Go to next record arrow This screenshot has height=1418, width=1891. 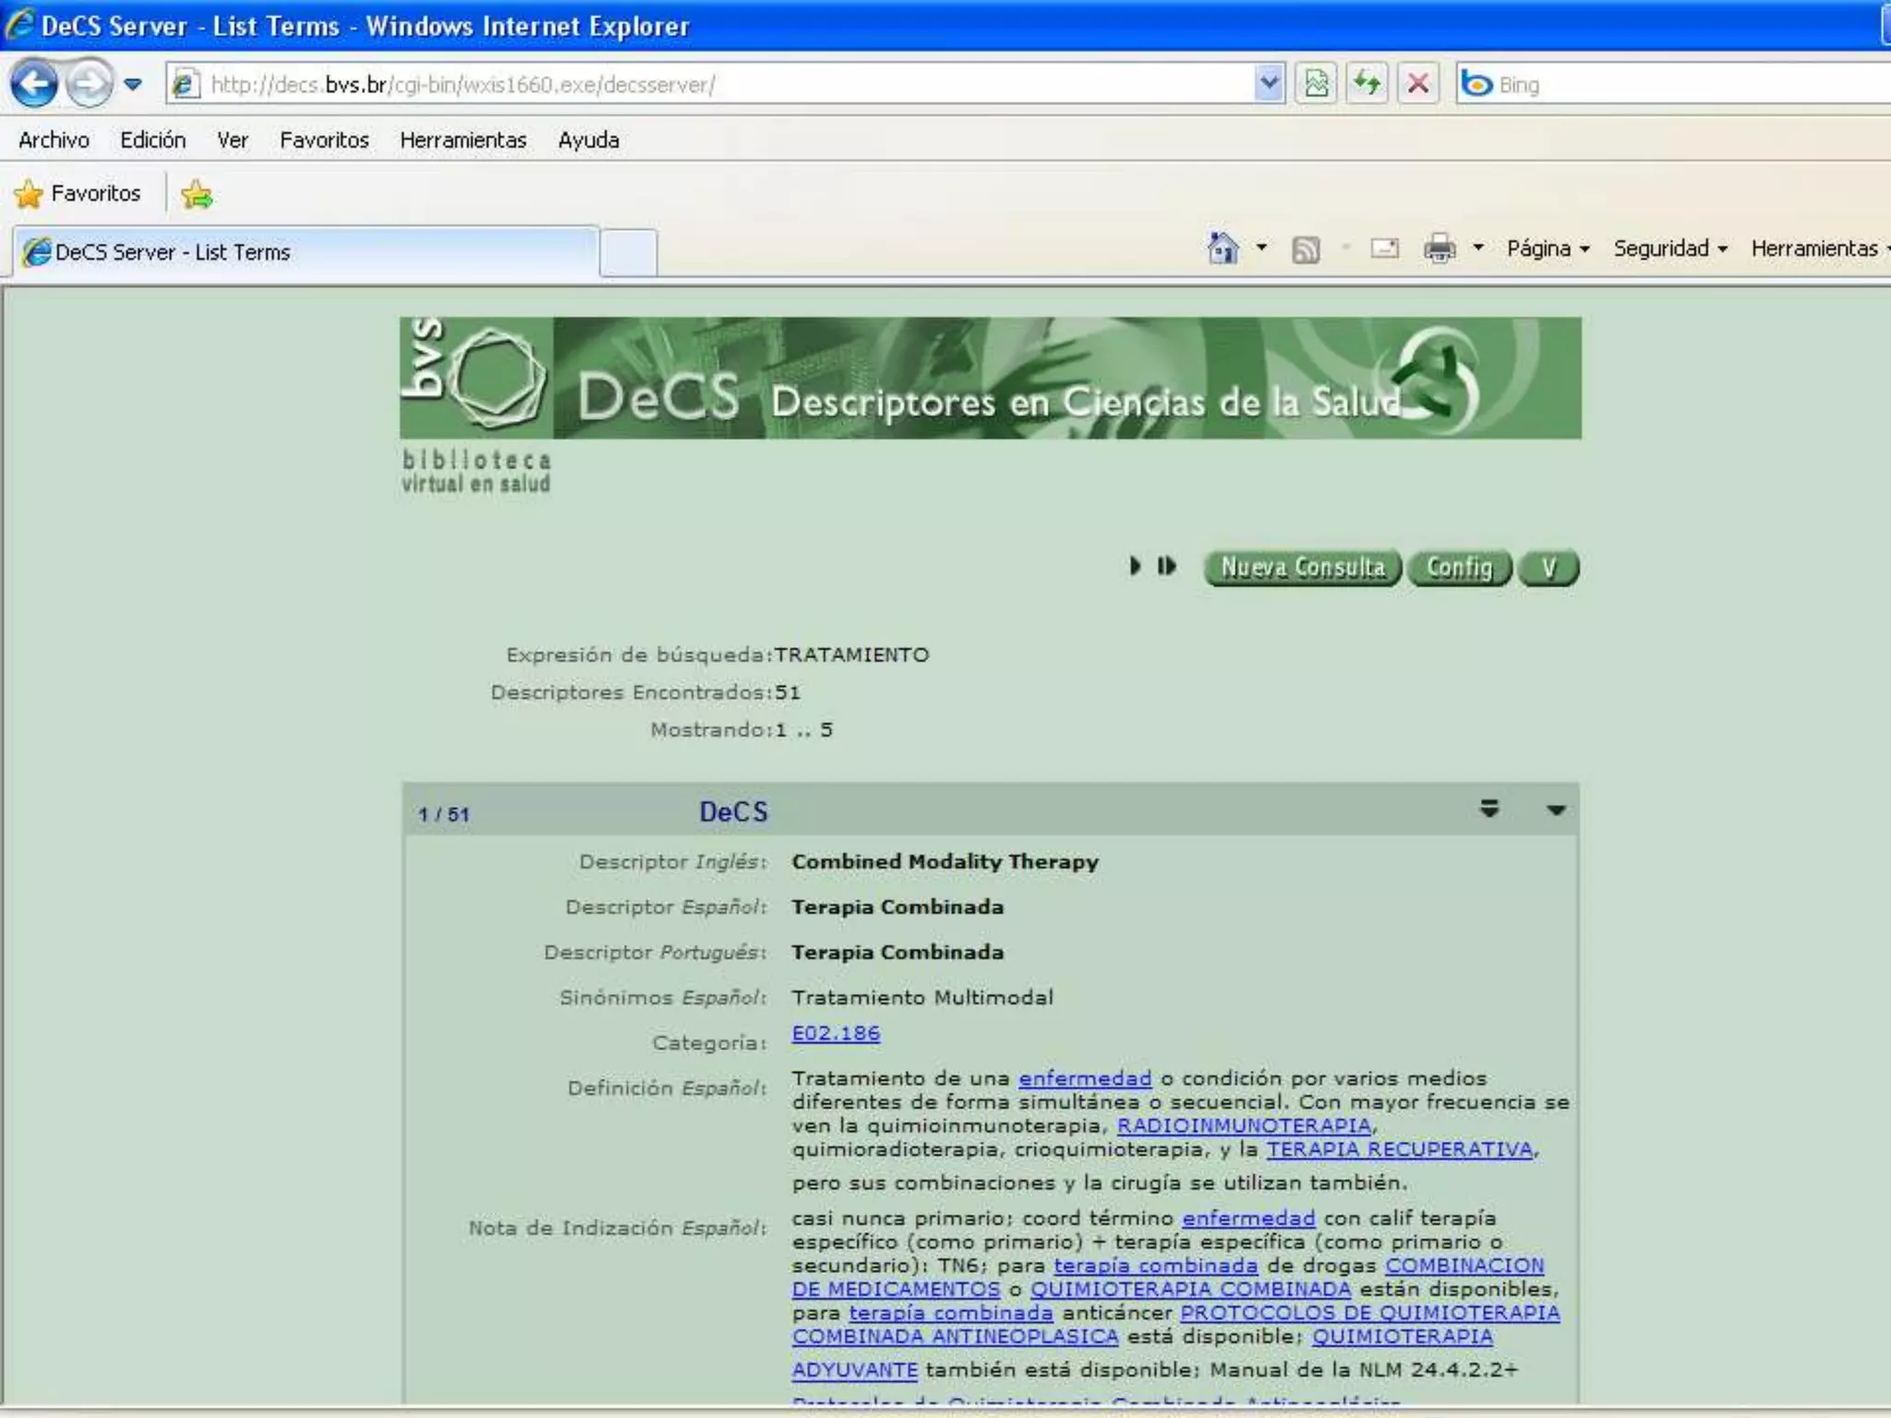(x=1135, y=566)
